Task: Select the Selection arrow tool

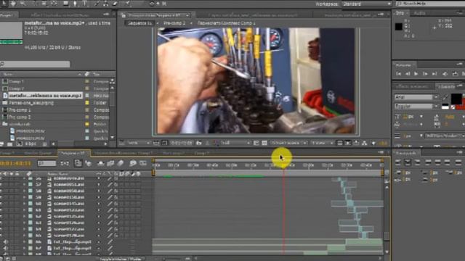Action: (4, 4)
